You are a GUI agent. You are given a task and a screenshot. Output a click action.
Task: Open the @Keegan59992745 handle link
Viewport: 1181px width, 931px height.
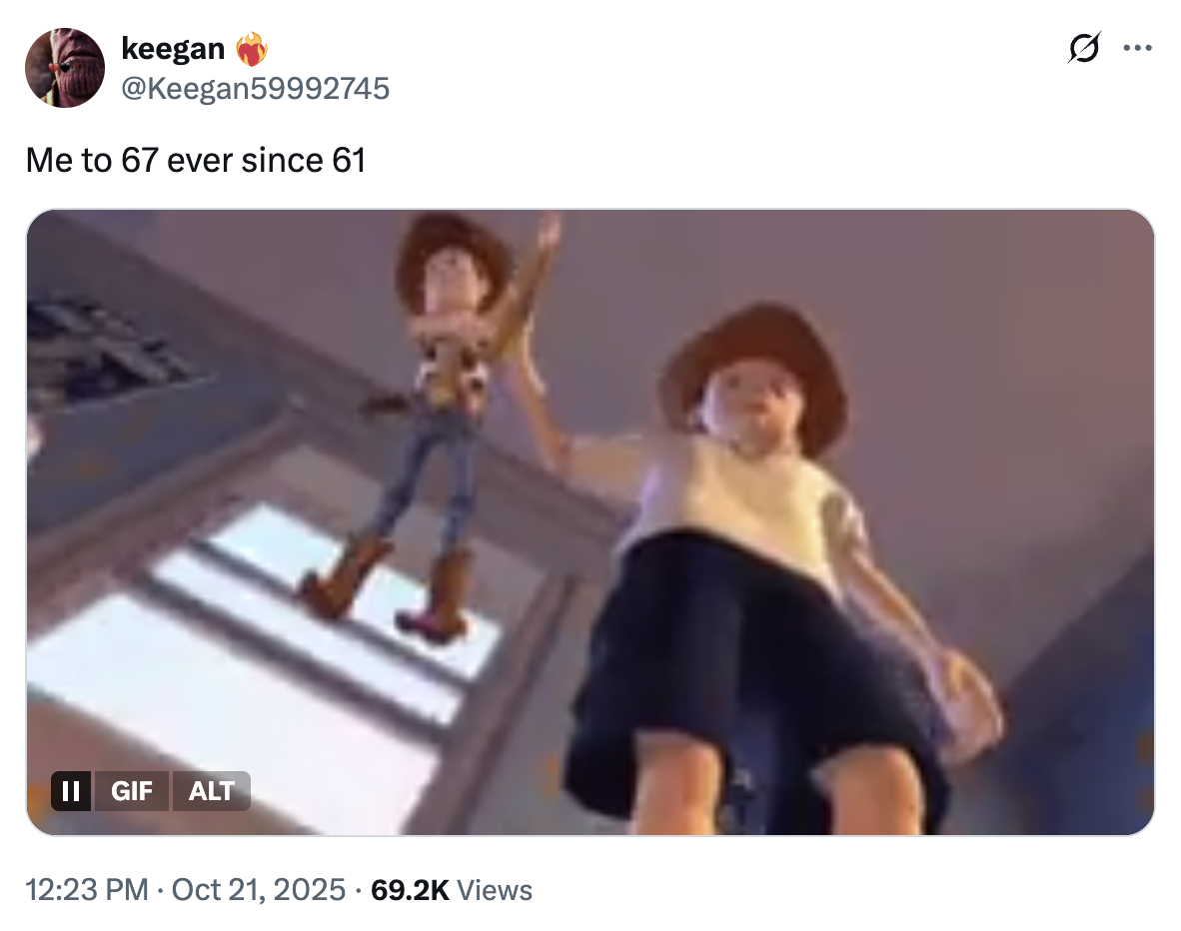[x=256, y=88]
